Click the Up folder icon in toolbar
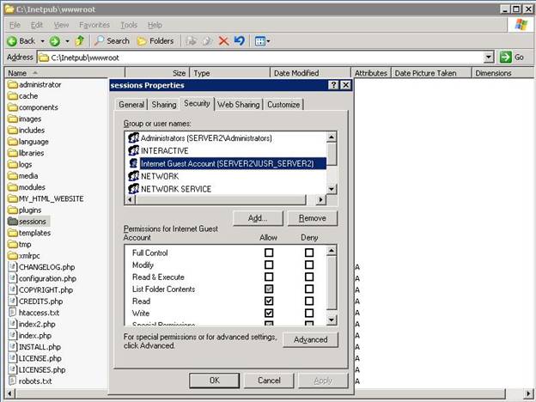536x402 pixels. click(x=80, y=41)
